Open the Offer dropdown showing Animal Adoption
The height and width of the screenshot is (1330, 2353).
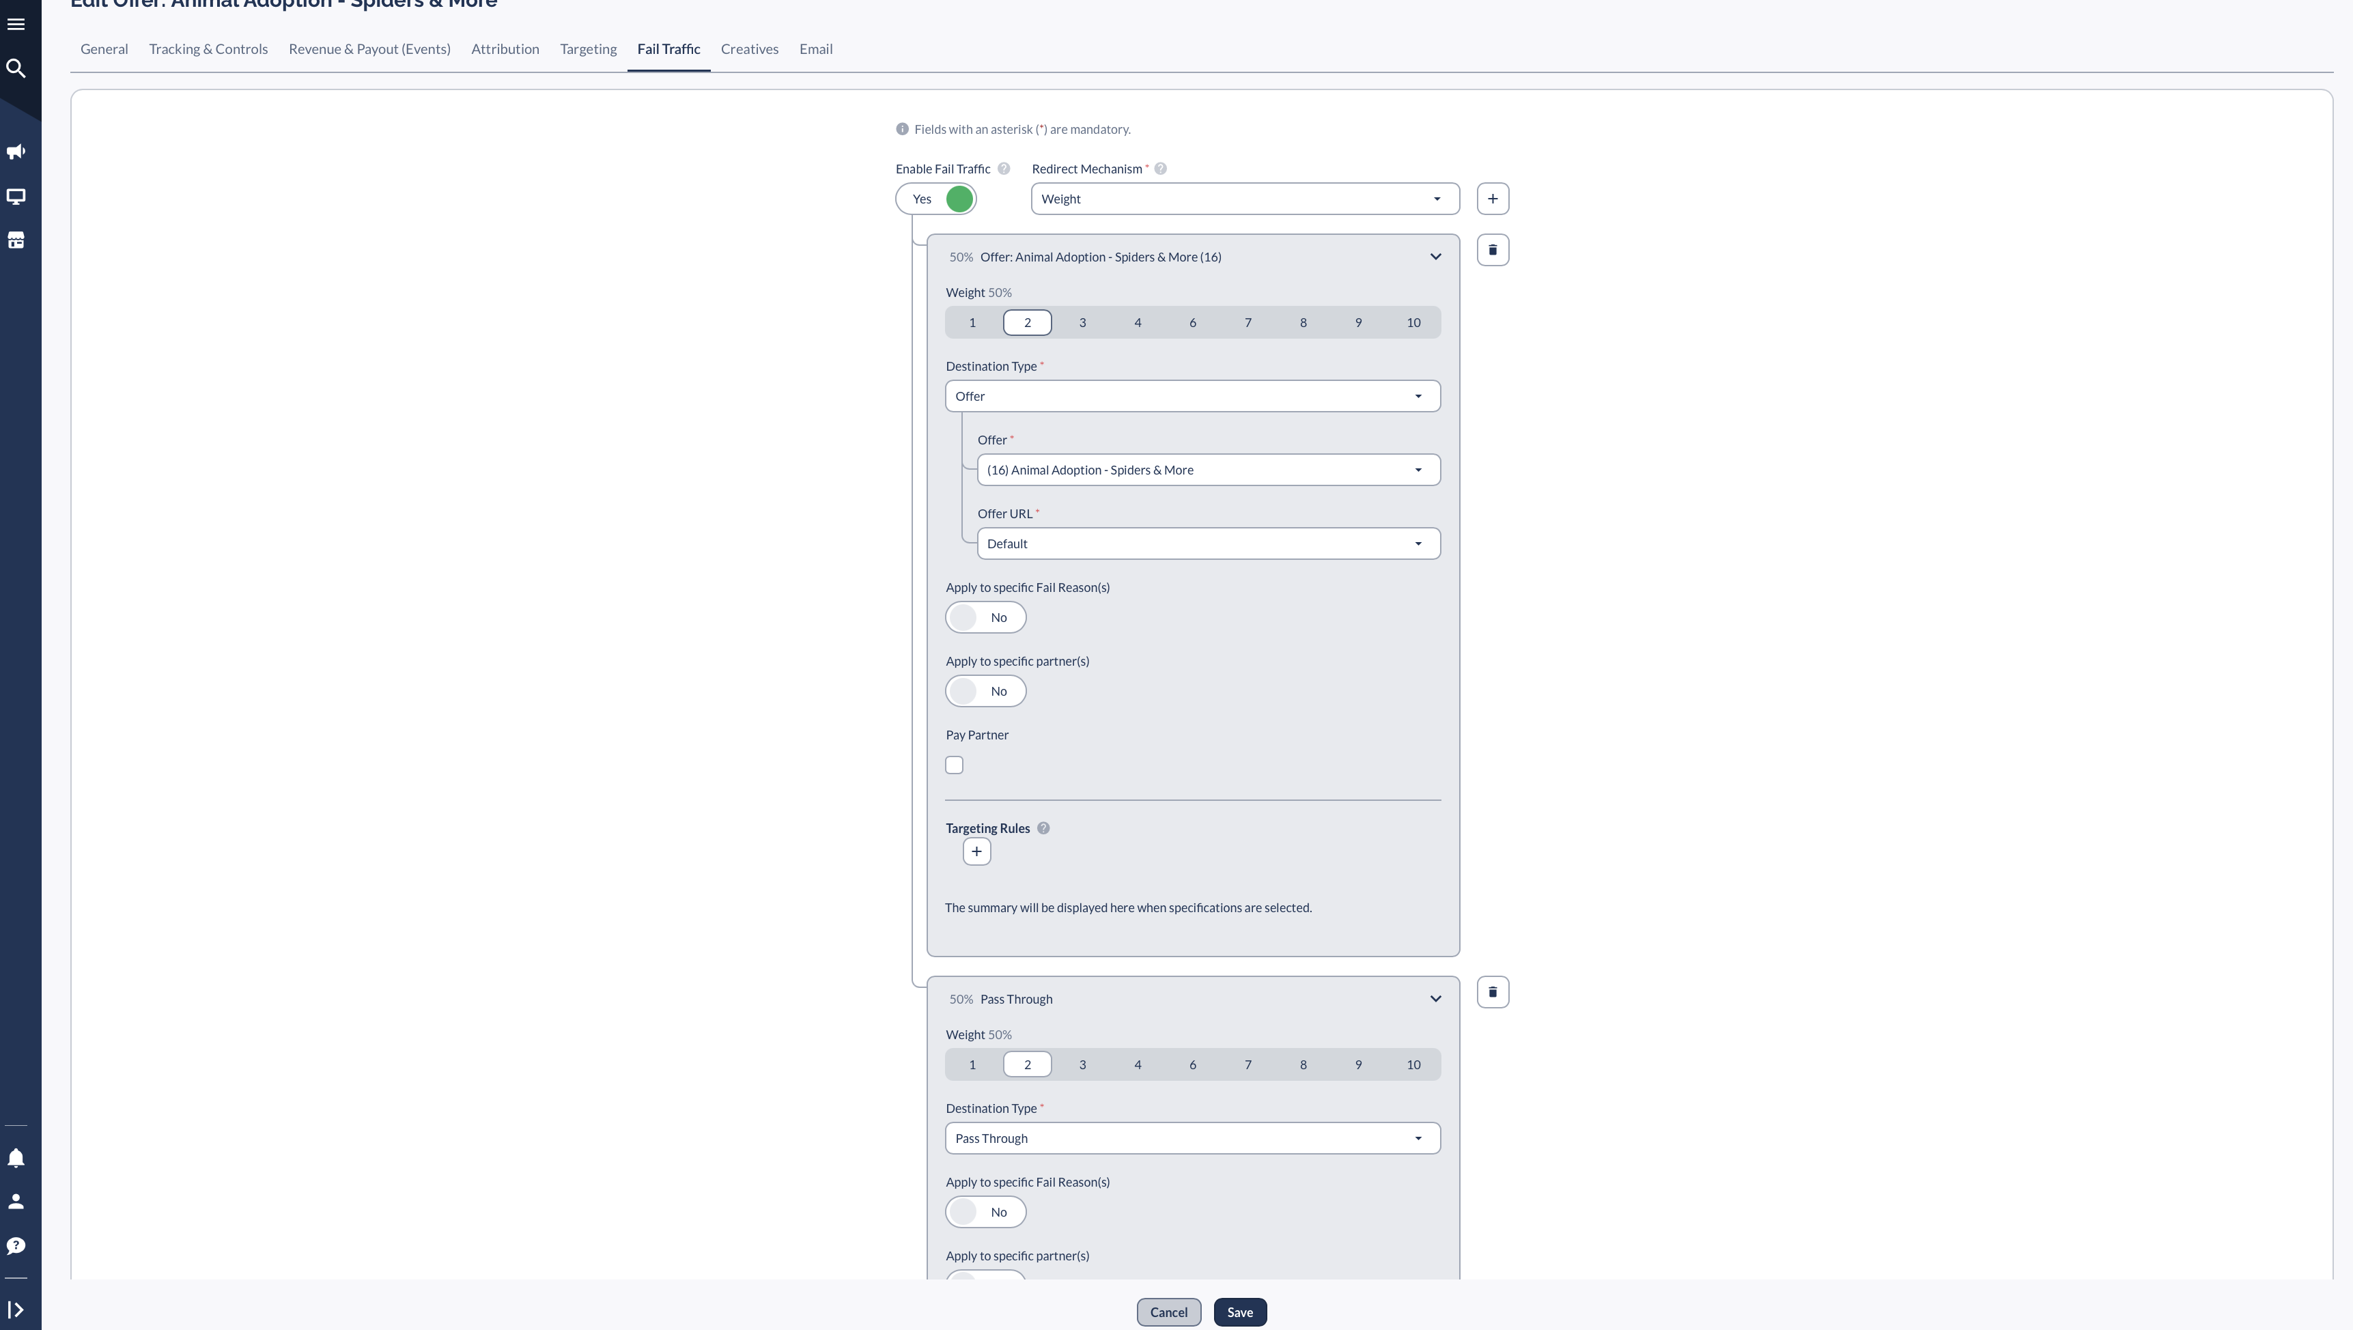(1209, 470)
